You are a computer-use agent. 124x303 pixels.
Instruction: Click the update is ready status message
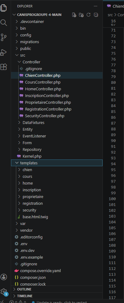[59, 302]
